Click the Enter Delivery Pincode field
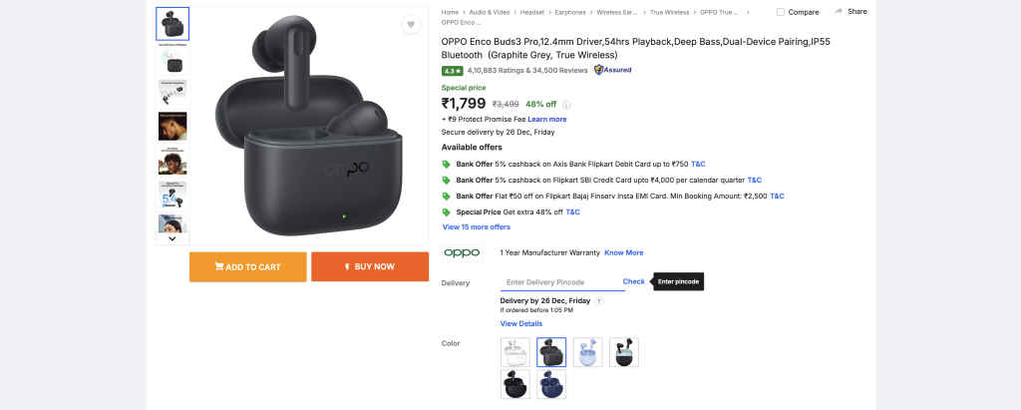 click(558, 282)
